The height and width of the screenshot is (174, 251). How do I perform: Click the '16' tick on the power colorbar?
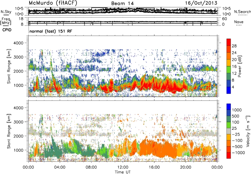(x=234, y=67)
